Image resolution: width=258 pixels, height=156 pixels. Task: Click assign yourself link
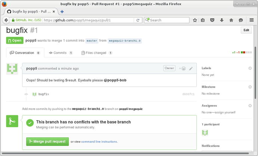[x=225, y=112]
